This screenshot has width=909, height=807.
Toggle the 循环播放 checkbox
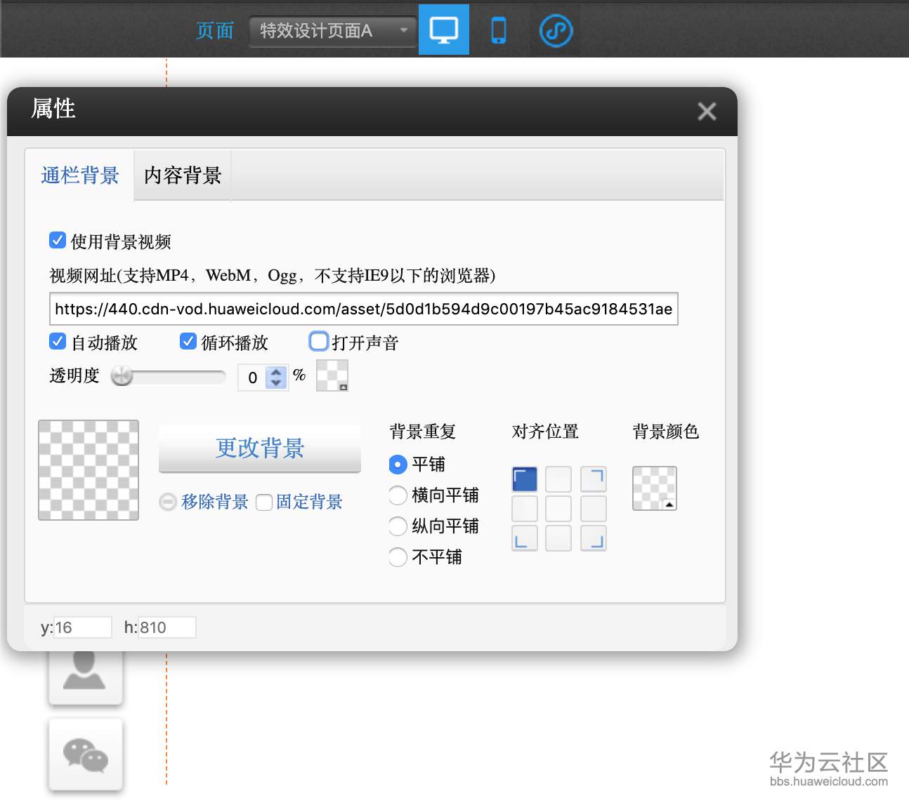(x=188, y=342)
